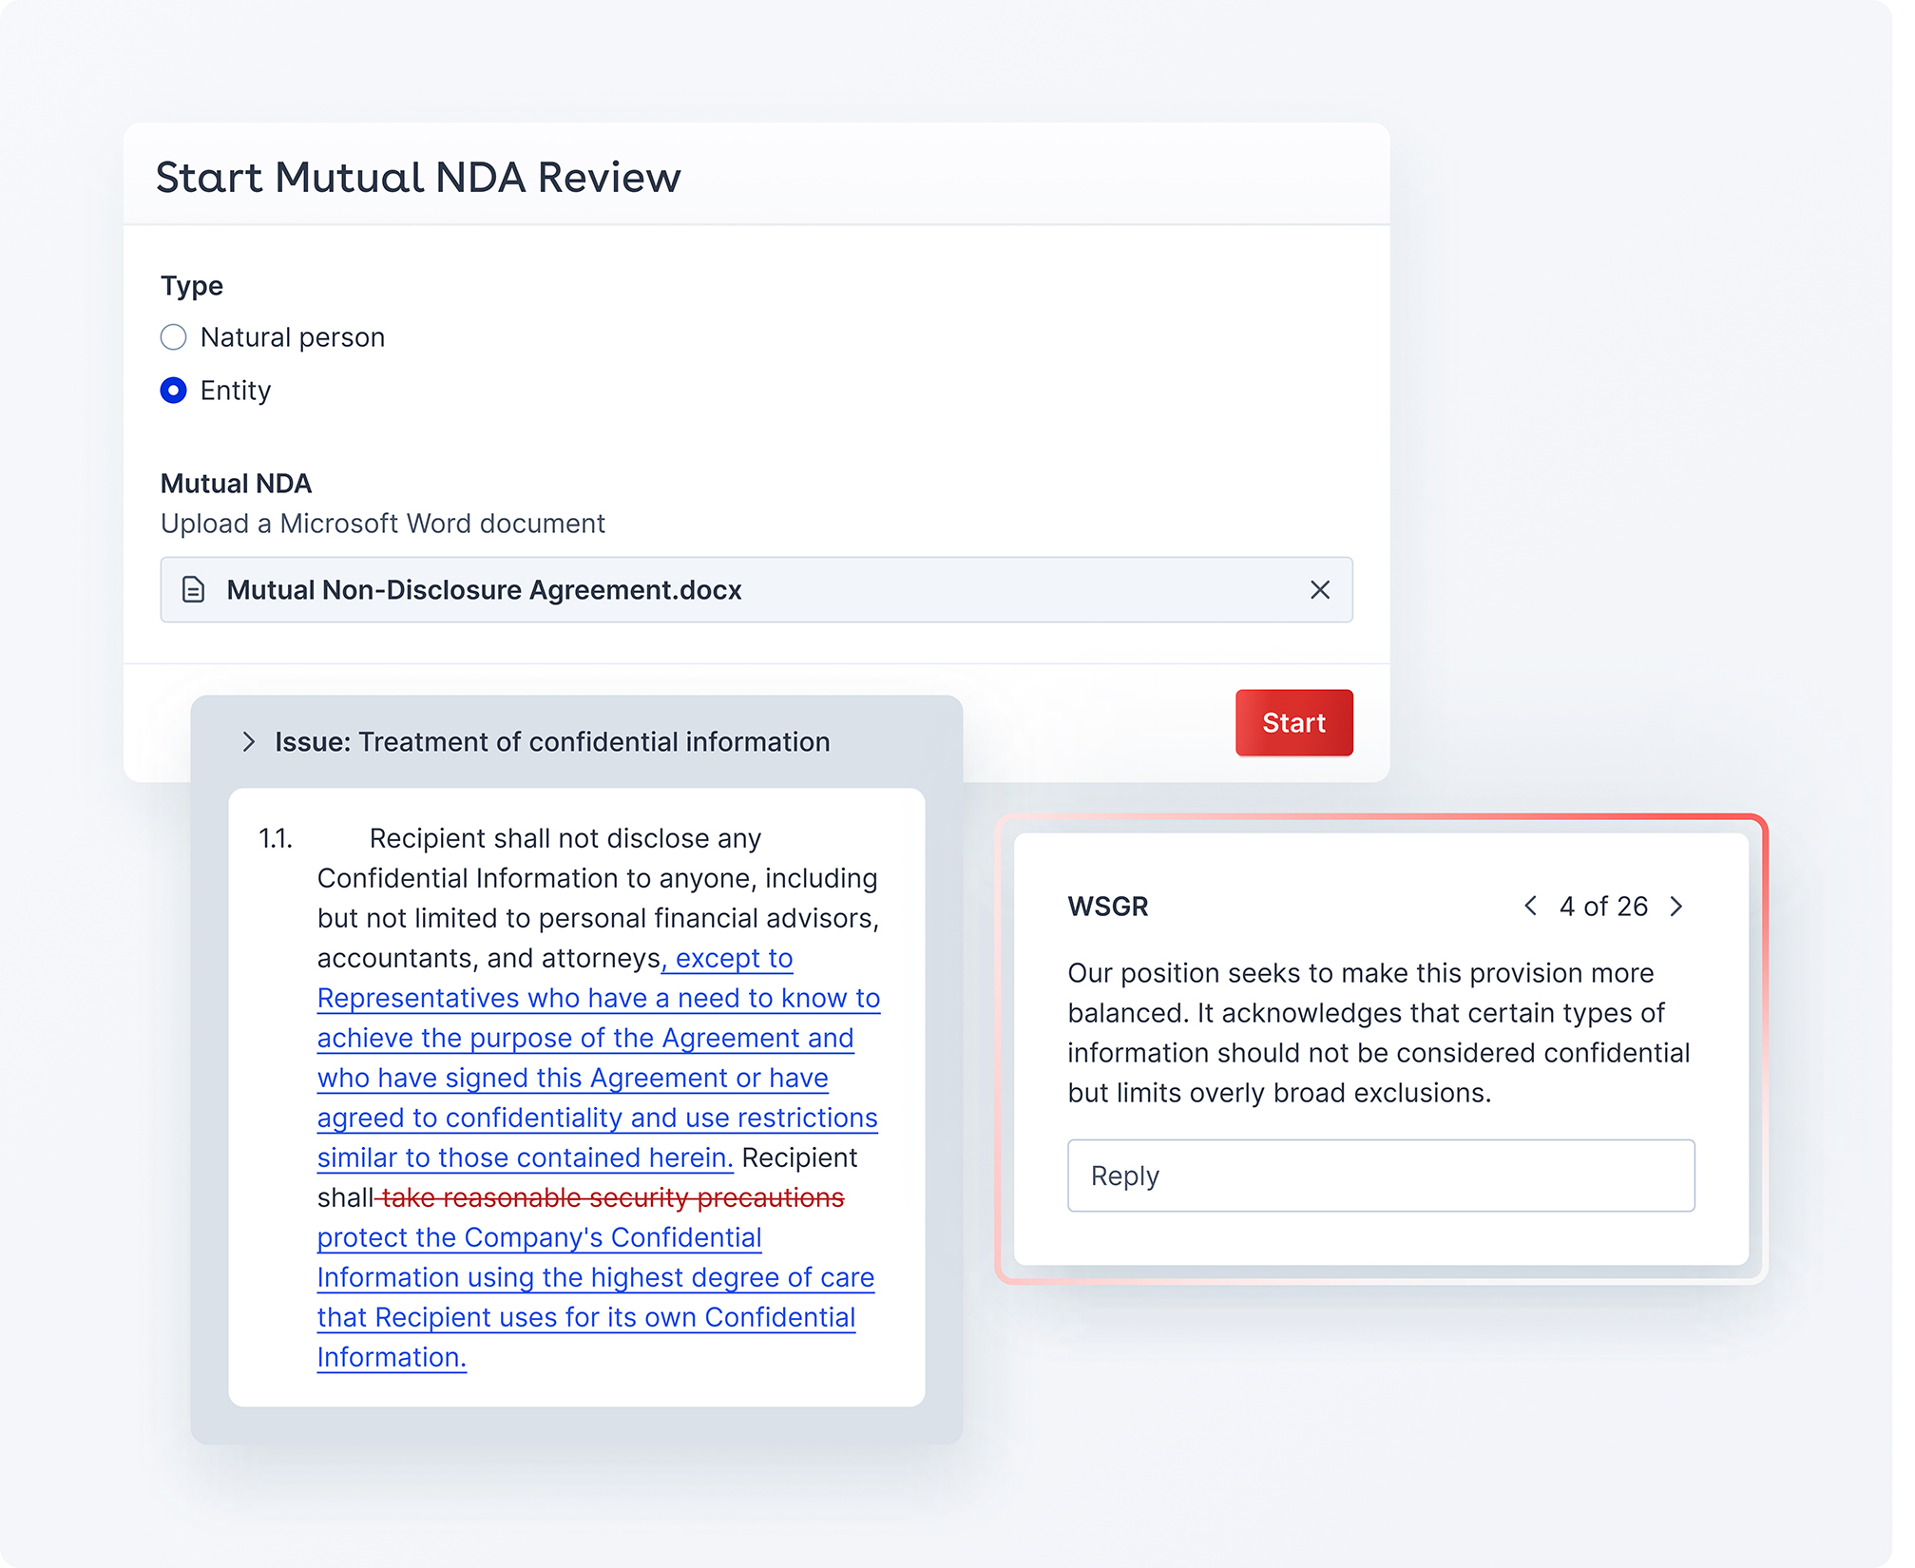Click the 'Start Mutual NDA Review' heading
This screenshot has width=1915, height=1568.
pyautogui.click(x=418, y=177)
